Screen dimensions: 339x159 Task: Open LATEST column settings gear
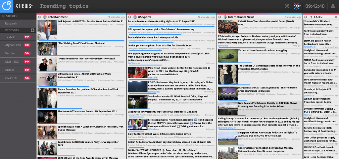coord(336,17)
